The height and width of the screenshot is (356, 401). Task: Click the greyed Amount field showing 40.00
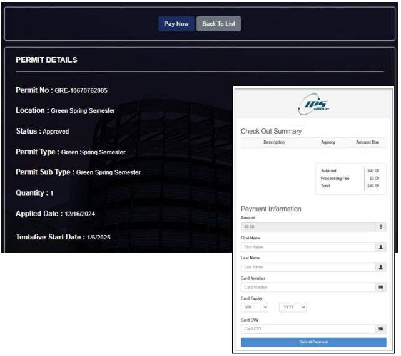tap(308, 227)
